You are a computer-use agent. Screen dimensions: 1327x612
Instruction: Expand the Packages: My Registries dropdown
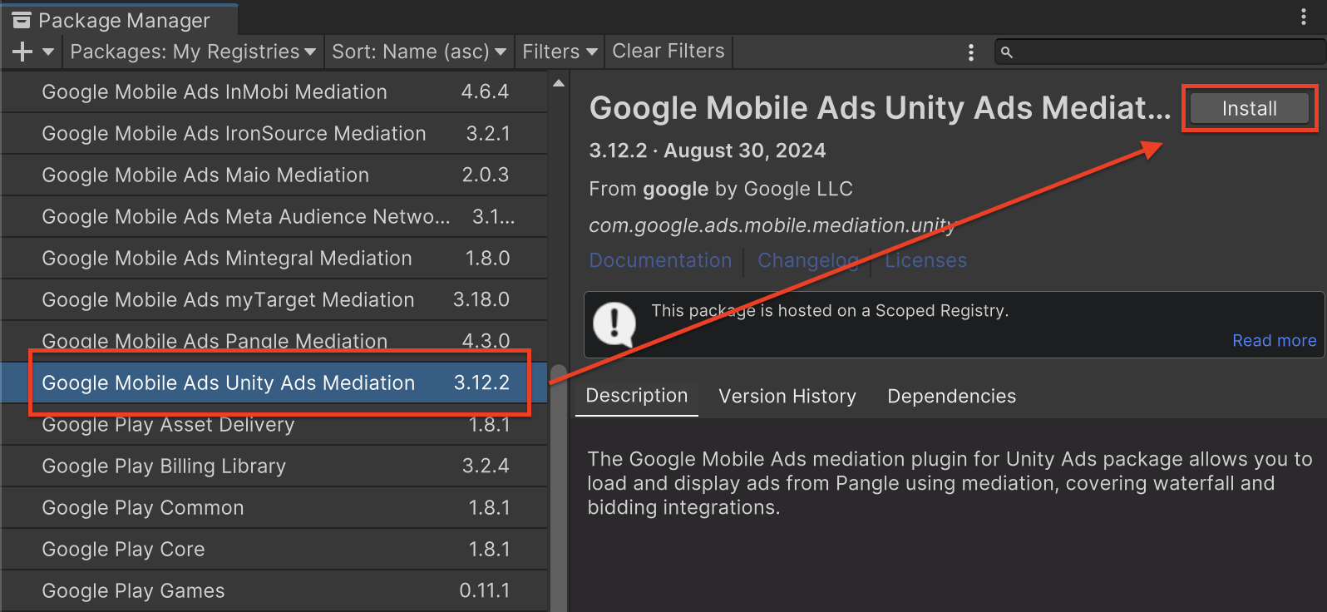[192, 52]
